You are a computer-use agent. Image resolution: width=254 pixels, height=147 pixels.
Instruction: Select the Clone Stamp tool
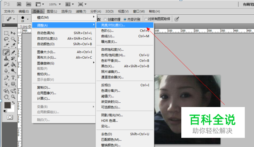coord(6,58)
